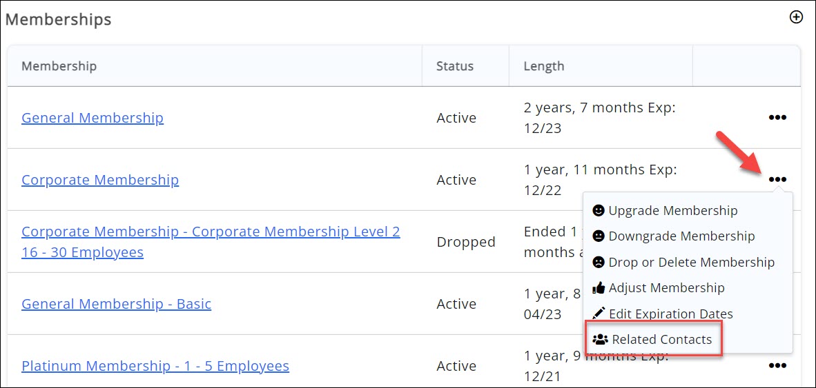
Task: Choose Downgrade Membership from the menu
Action: click(x=681, y=236)
